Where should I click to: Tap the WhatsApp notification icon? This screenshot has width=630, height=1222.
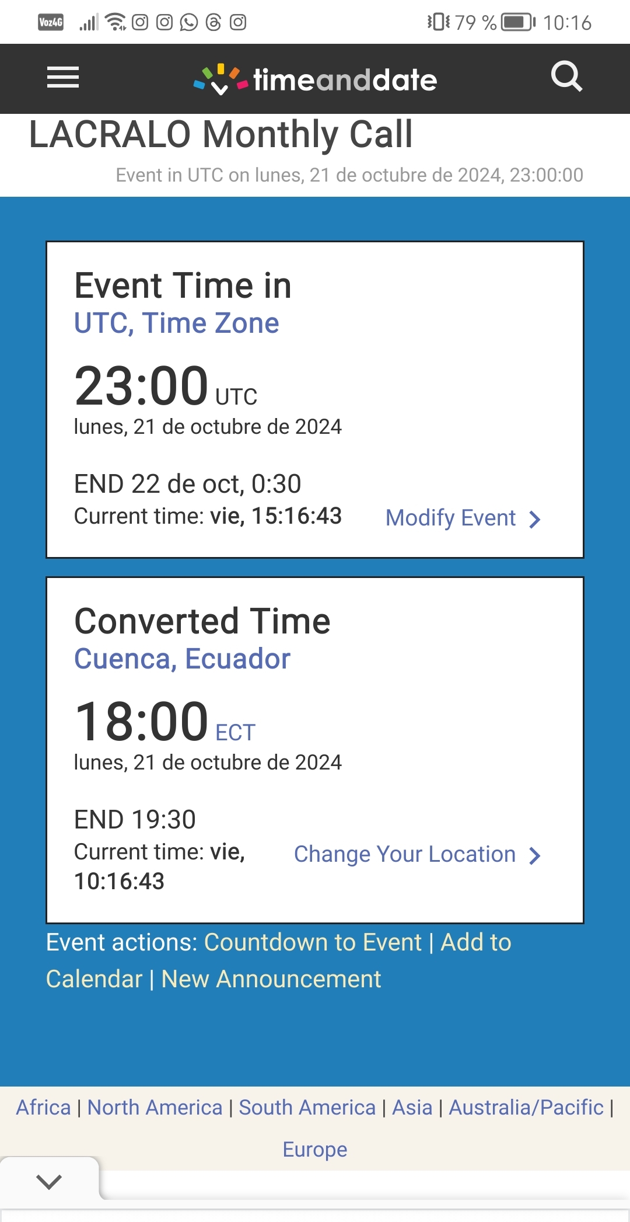coord(189,23)
